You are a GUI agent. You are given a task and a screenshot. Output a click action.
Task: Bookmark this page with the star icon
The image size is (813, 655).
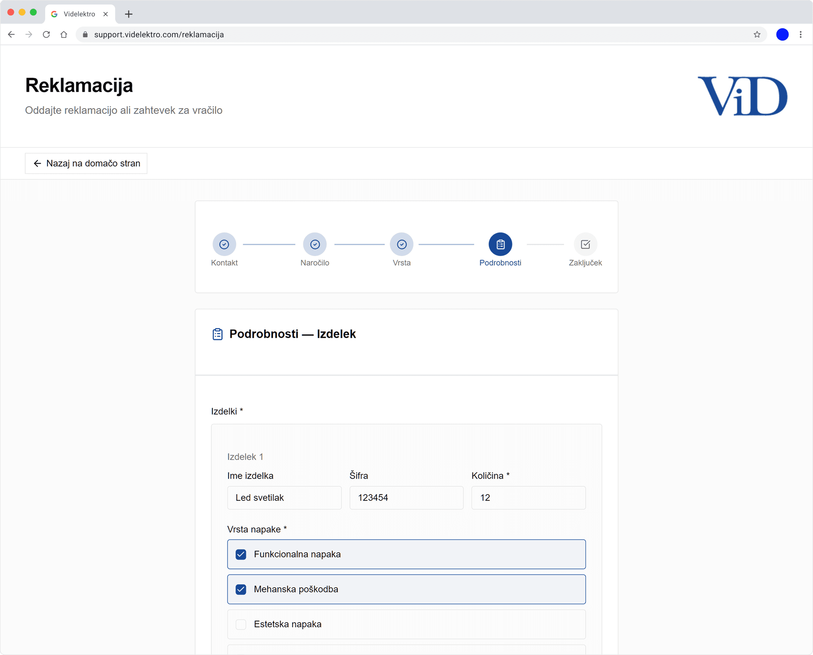click(757, 35)
